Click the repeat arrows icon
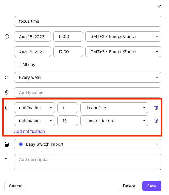Image resolution: width=169 pixels, height=195 pixels. pyautogui.click(x=7, y=77)
